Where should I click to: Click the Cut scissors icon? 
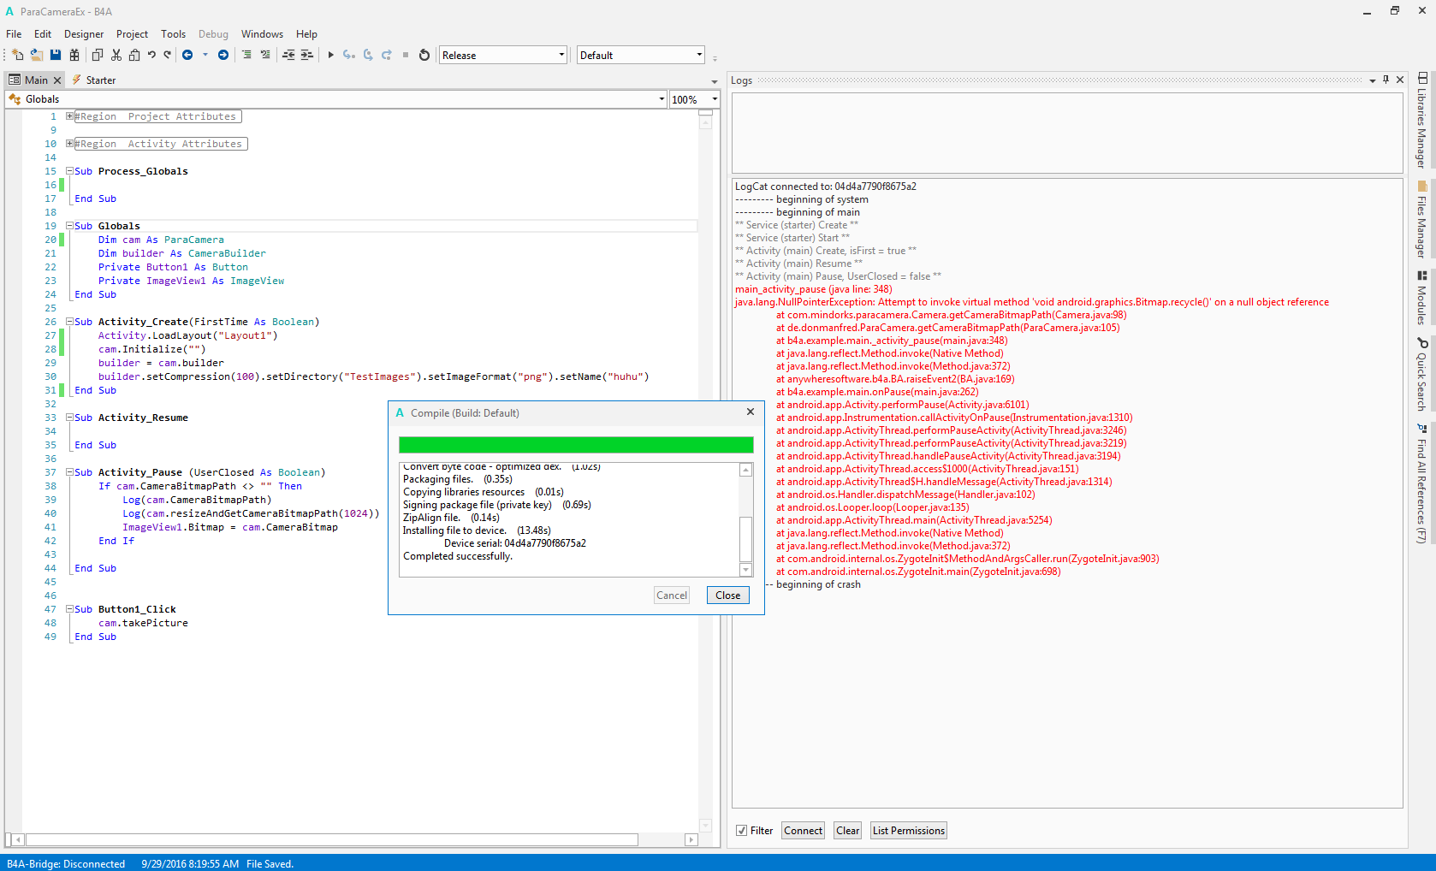click(x=116, y=55)
